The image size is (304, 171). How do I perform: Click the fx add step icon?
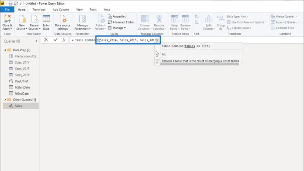[64, 40]
